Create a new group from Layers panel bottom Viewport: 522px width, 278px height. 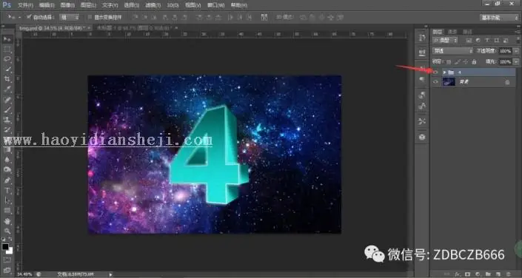[x=488, y=274]
